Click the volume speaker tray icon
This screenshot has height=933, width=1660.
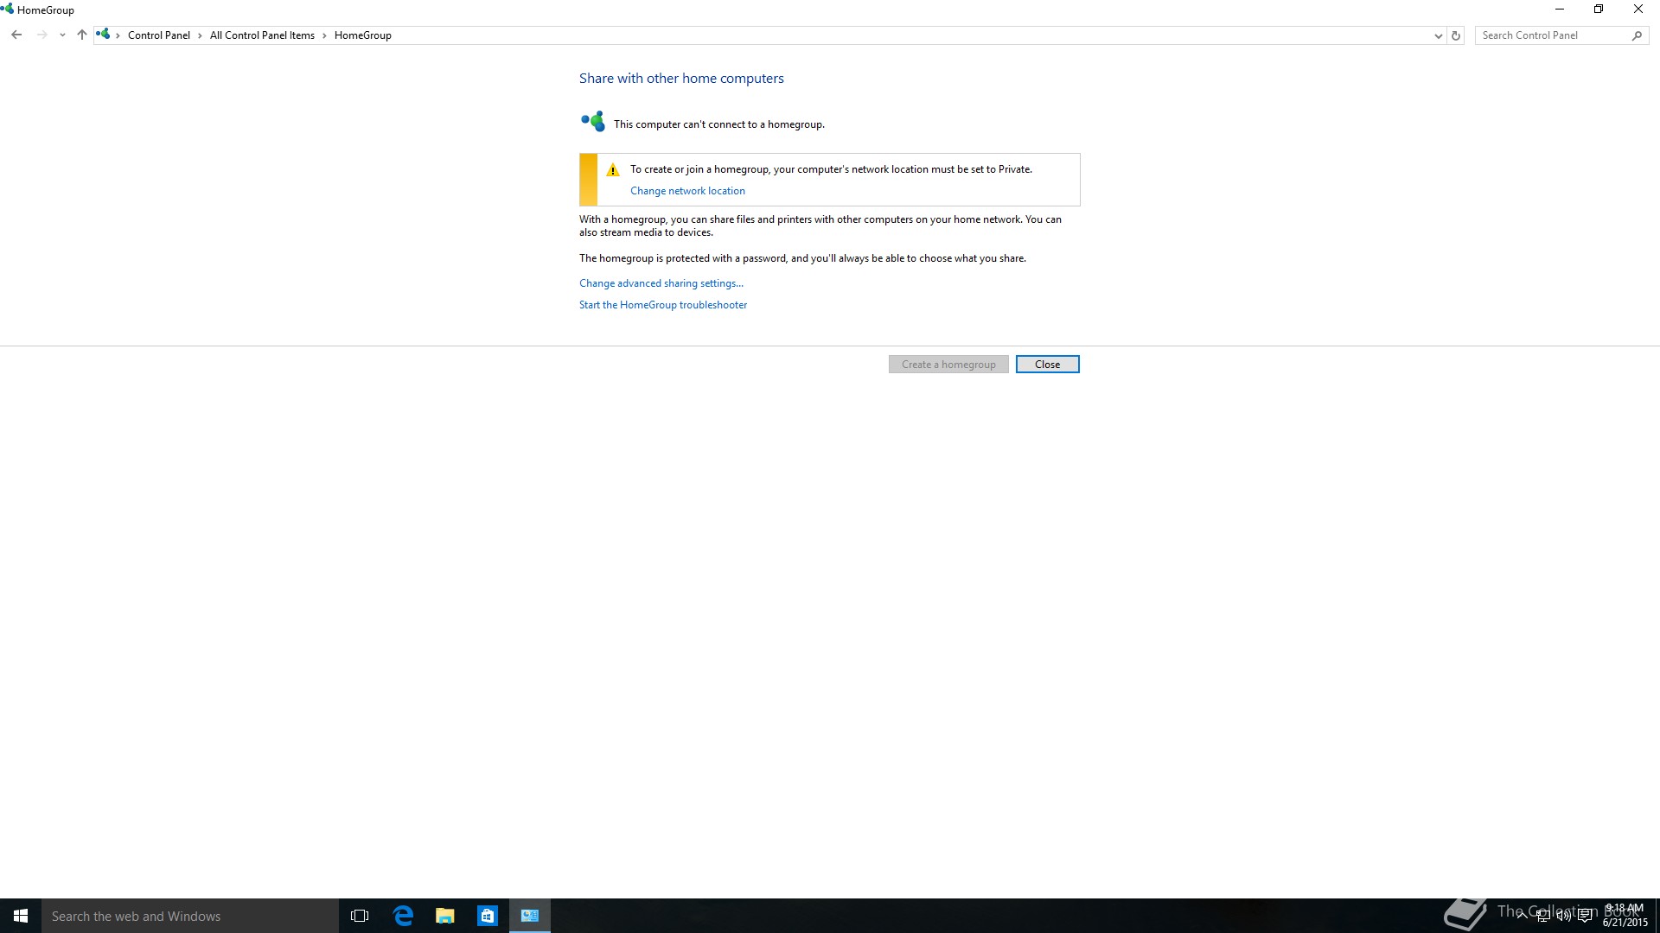coord(1563,916)
